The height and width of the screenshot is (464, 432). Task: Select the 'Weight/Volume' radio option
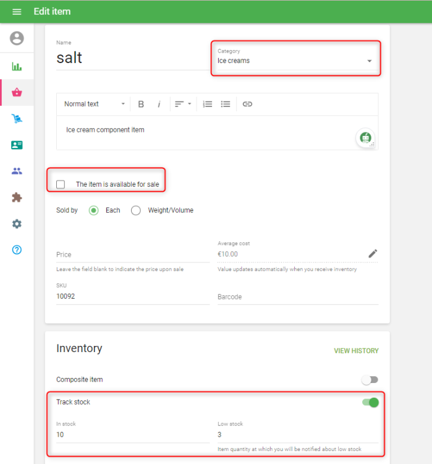pyautogui.click(x=136, y=210)
